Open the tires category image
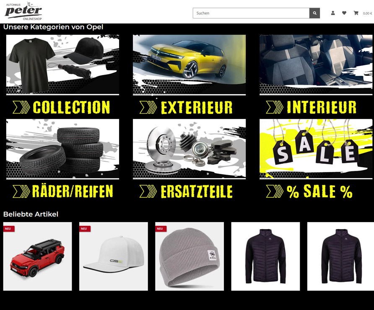The height and width of the screenshot is (310, 374). (x=62, y=149)
